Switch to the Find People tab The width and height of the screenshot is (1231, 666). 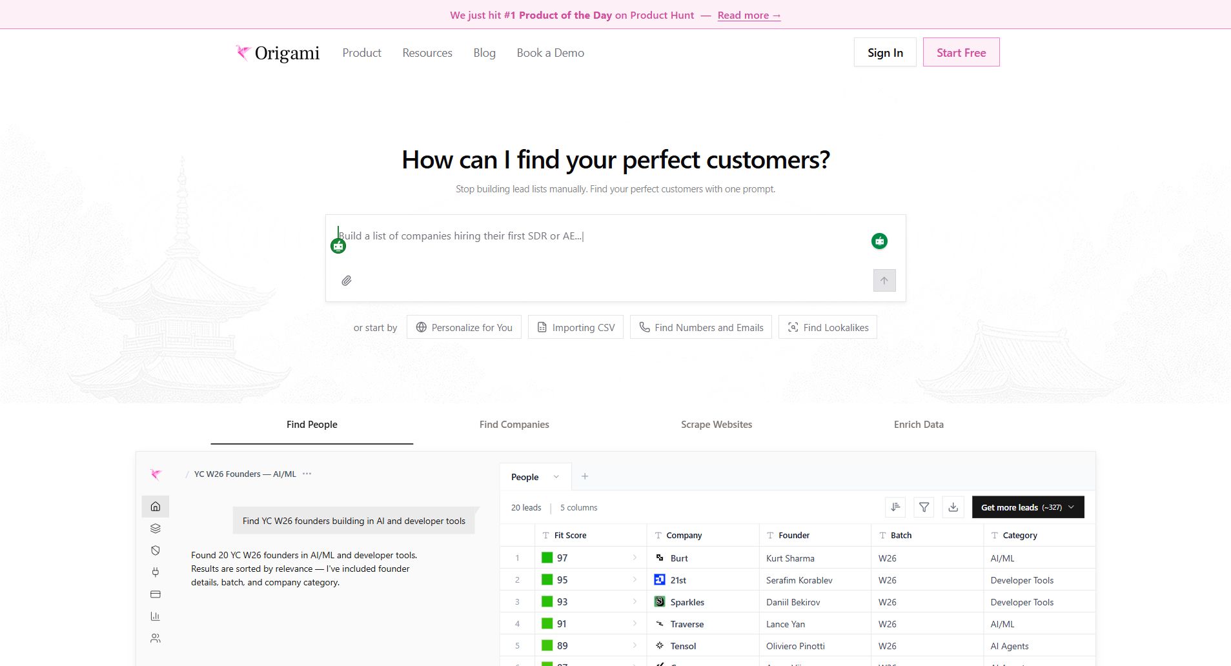312,425
